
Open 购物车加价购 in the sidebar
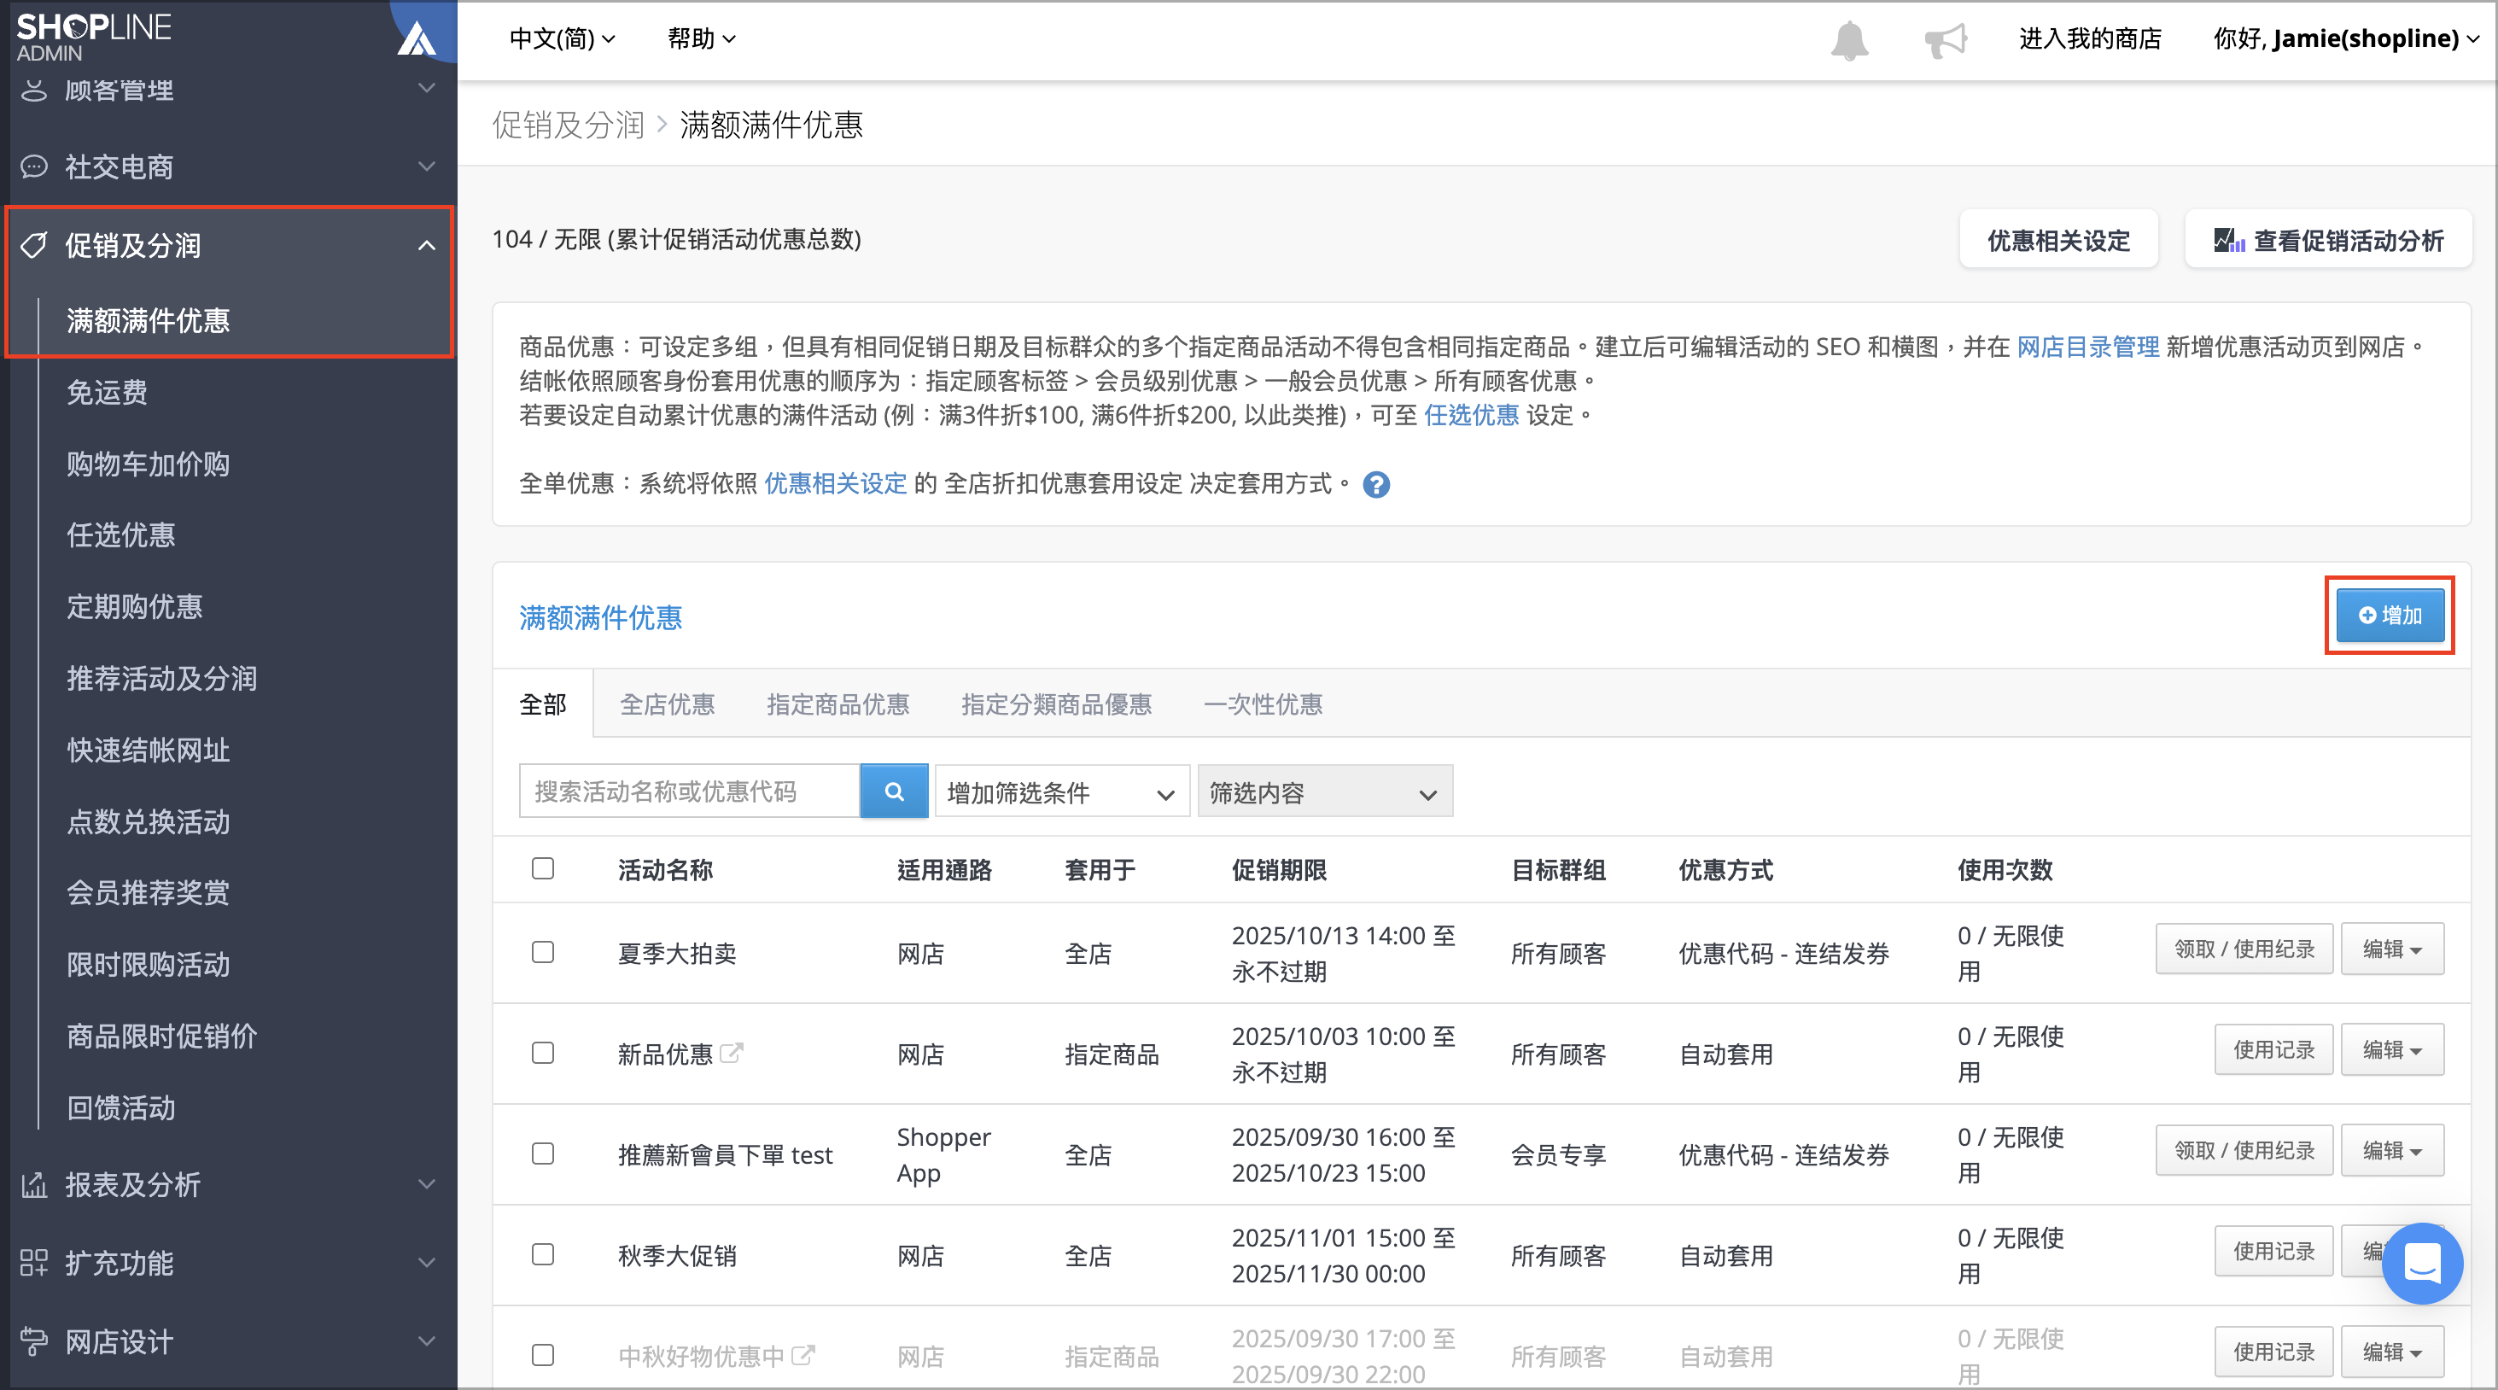pos(149,464)
